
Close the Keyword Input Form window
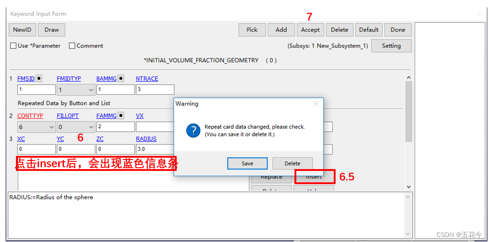480,13
